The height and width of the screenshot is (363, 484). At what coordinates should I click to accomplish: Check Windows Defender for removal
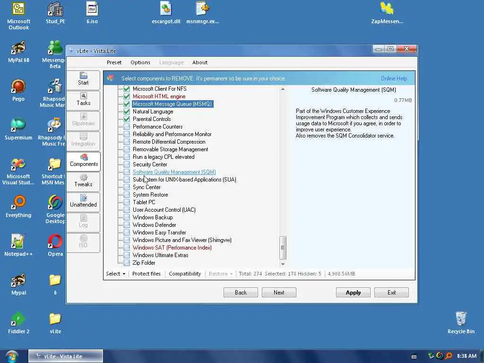pyautogui.click(x=127, y=225)
